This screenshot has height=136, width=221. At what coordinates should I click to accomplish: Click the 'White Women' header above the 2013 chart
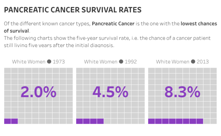pyautogui.click(x=173, y=62)
